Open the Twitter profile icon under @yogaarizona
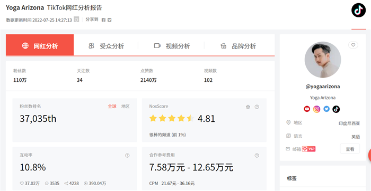The image size is (371, 191). 326,109
